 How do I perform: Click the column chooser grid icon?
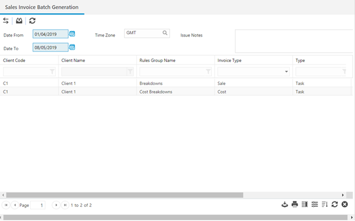tap(305, 204)
